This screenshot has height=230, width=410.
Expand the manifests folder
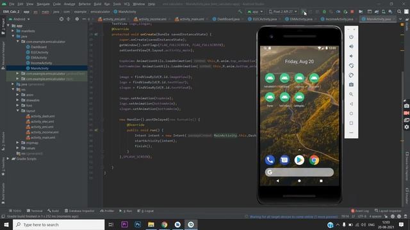pos(13,31)
